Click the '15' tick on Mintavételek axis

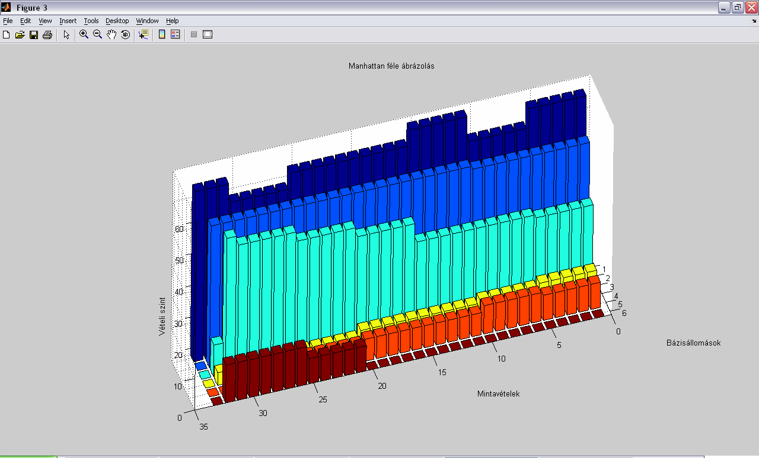[x=442, y=372]
